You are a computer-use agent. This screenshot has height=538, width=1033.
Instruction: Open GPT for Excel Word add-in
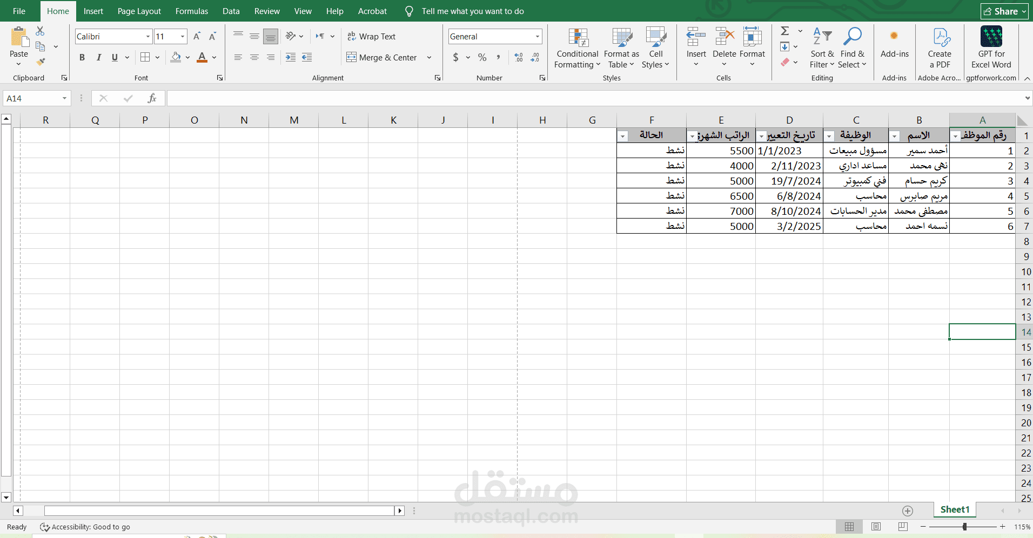(x=991, y=47)
